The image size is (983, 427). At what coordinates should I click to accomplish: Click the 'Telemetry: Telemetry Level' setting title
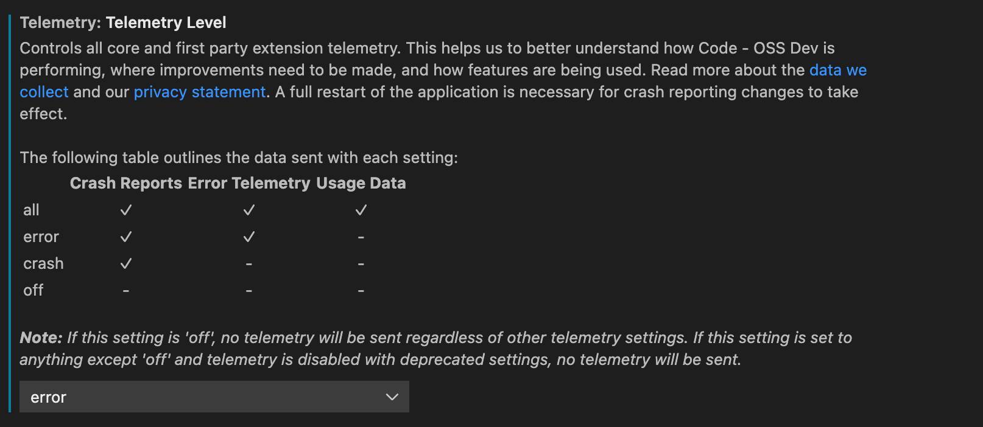click(122, 23)
